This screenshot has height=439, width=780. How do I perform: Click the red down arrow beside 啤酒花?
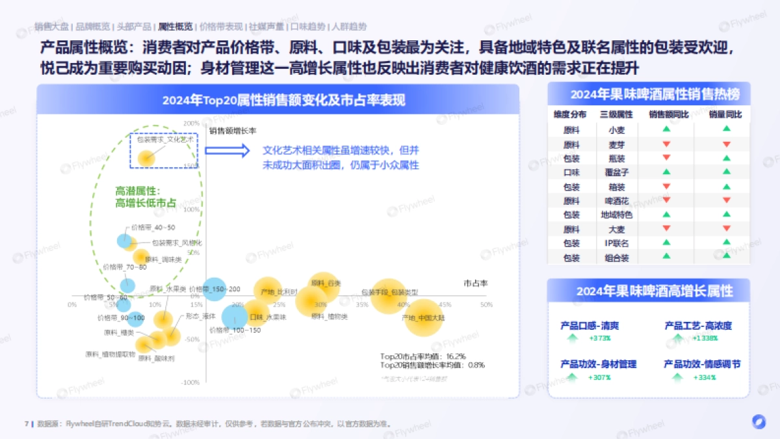pyautogui.click(x=666, y=201)
